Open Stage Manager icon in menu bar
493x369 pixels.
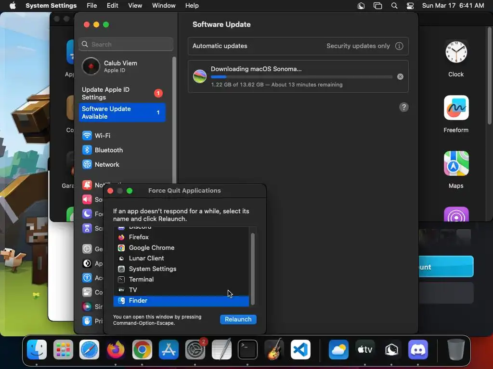(377, 6)
